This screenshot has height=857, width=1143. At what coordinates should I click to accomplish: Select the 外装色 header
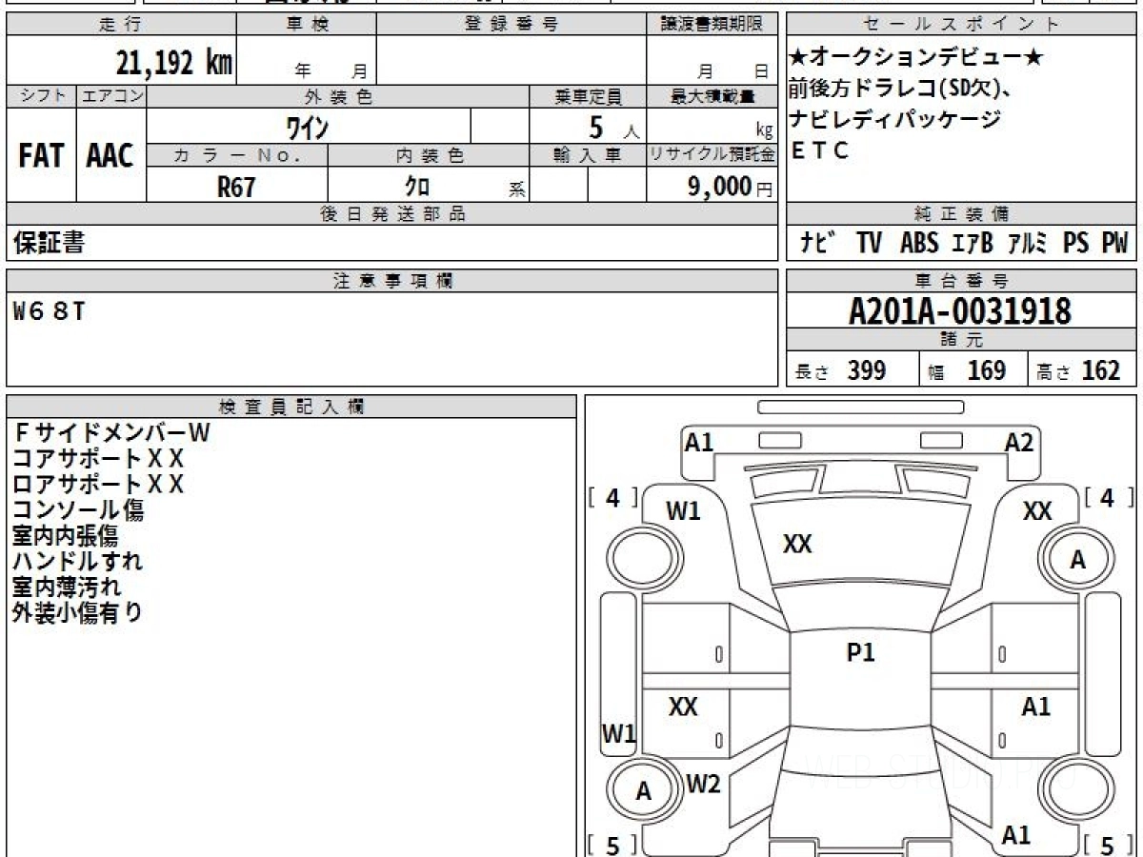[338, 96]
